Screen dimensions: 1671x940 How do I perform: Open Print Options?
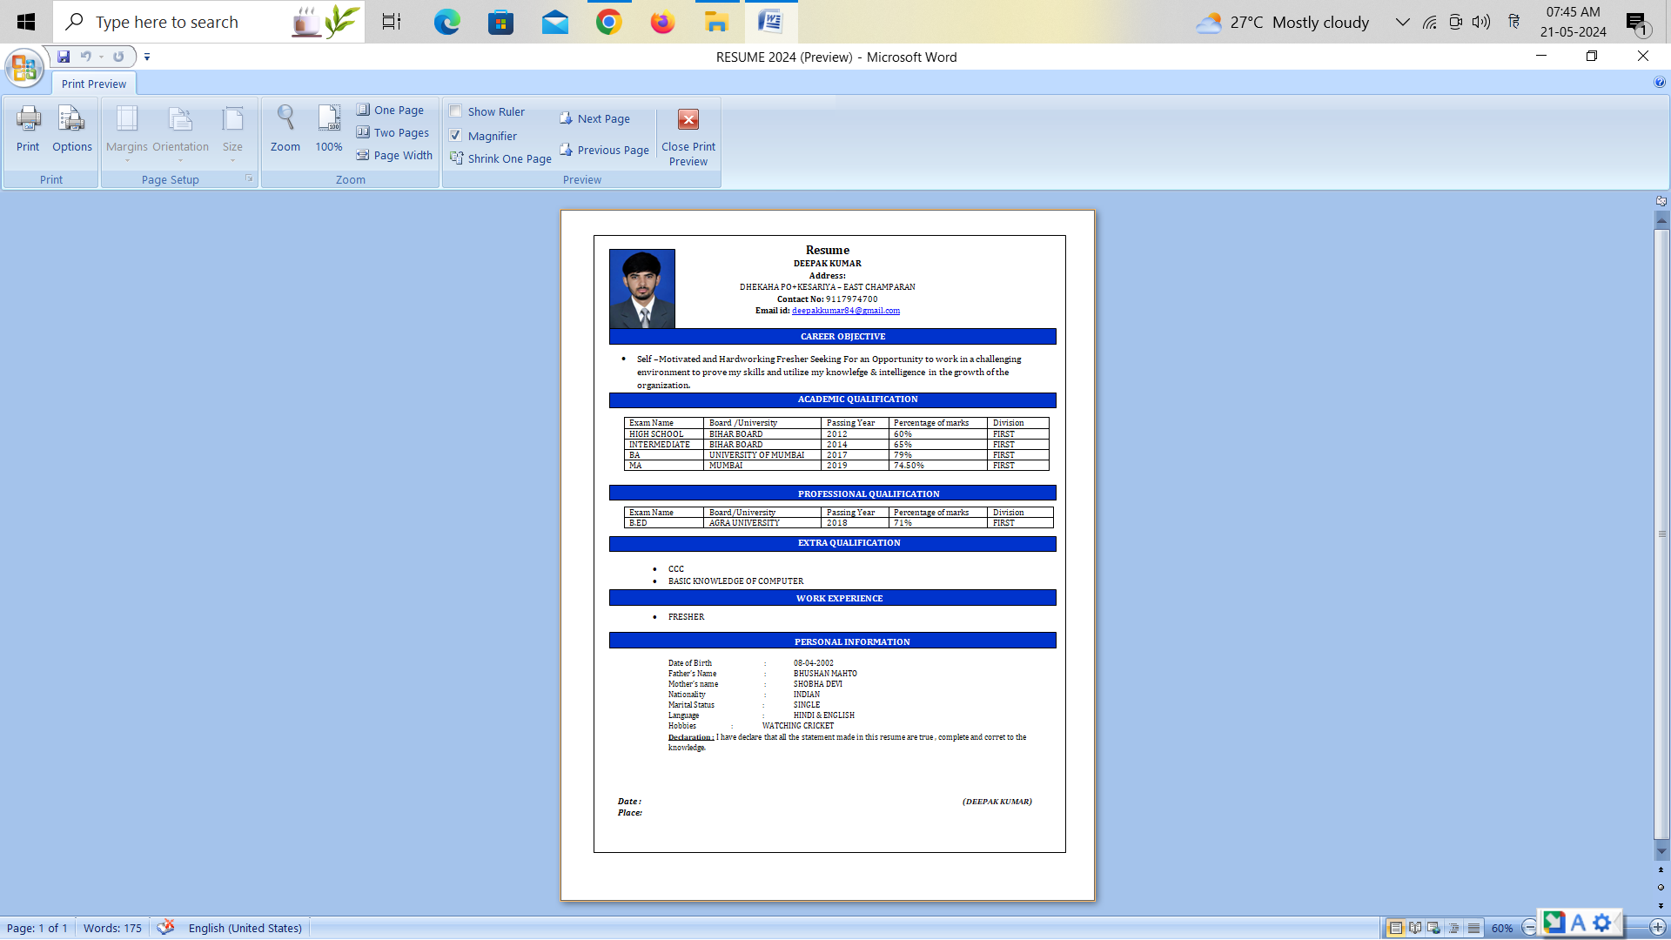71,130
